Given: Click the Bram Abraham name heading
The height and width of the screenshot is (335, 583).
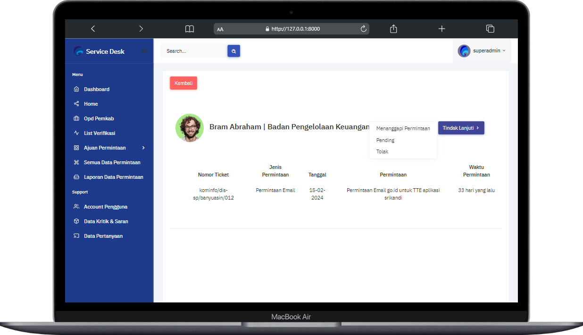Looking at the screenshot, I should pyautogui.click(x=289, y=127).
